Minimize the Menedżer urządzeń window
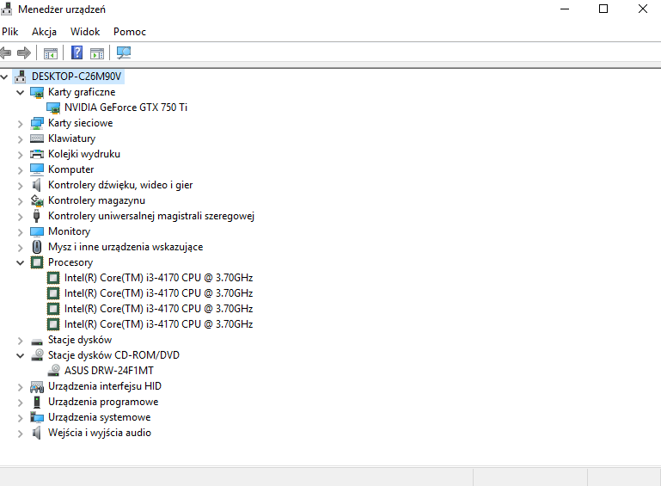The image size is (661, 486). pyautogui.click(x=565, y=9)
